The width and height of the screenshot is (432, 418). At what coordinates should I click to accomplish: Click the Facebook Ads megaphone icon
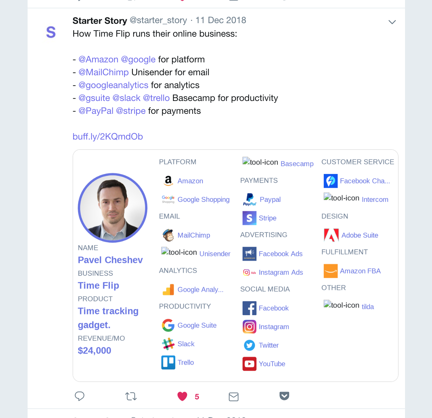[249, 254]
